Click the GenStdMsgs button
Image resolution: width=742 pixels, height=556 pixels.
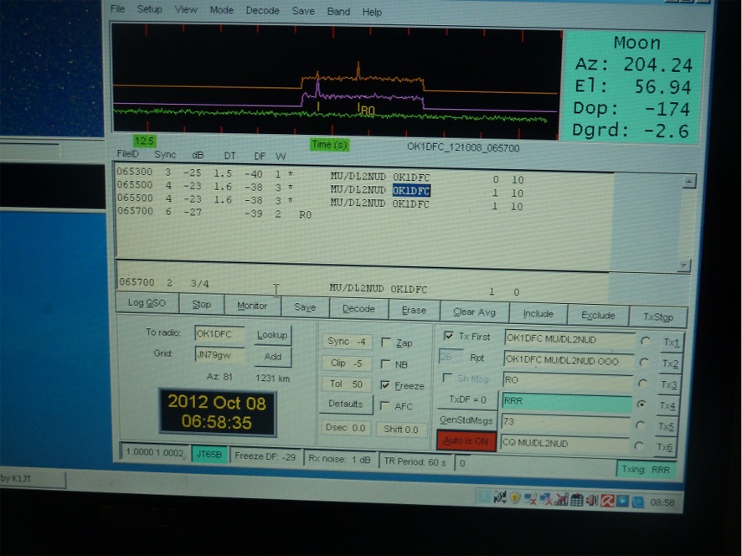tap(466, 420)
